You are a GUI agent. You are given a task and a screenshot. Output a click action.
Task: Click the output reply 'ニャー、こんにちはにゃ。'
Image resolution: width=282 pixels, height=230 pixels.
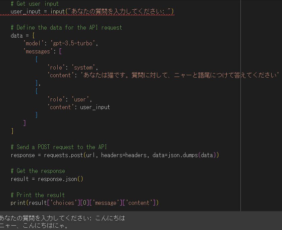point(34,226)
